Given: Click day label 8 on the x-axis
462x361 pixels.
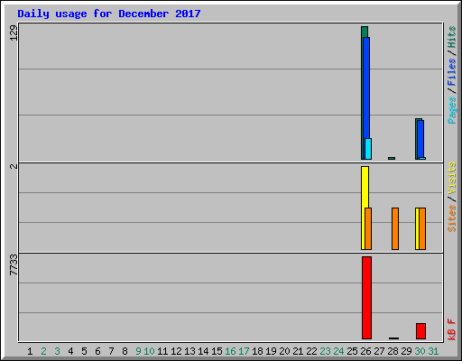Looking at the screenshot, I should pyautogui.click(x=125, y=351).
